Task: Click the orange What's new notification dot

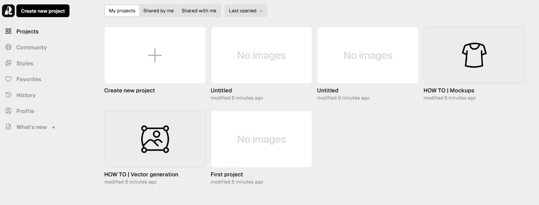Action: pyautogui.click(x=54, y=127)
